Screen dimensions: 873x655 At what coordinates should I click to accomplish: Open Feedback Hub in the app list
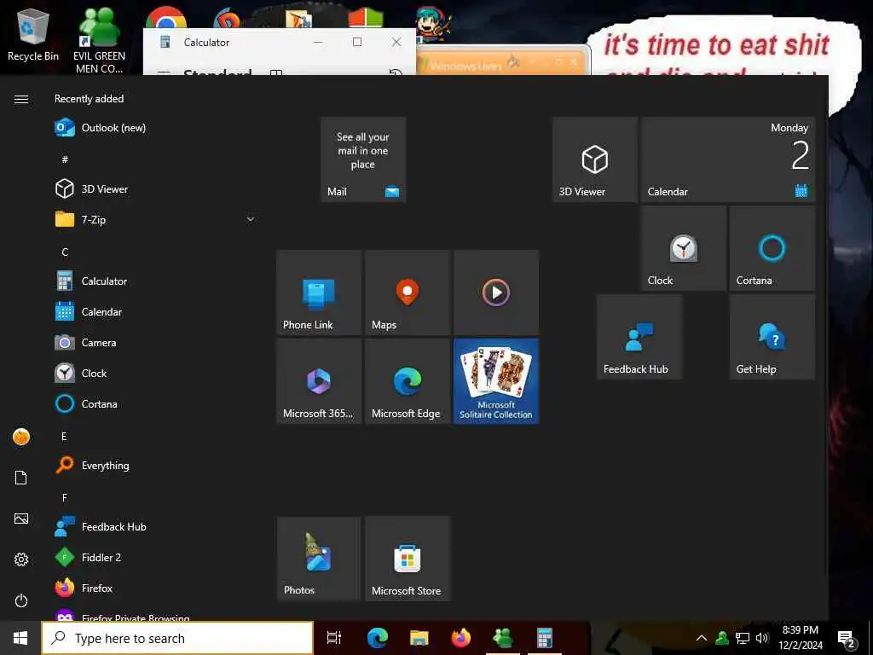[x=156, y=527]
